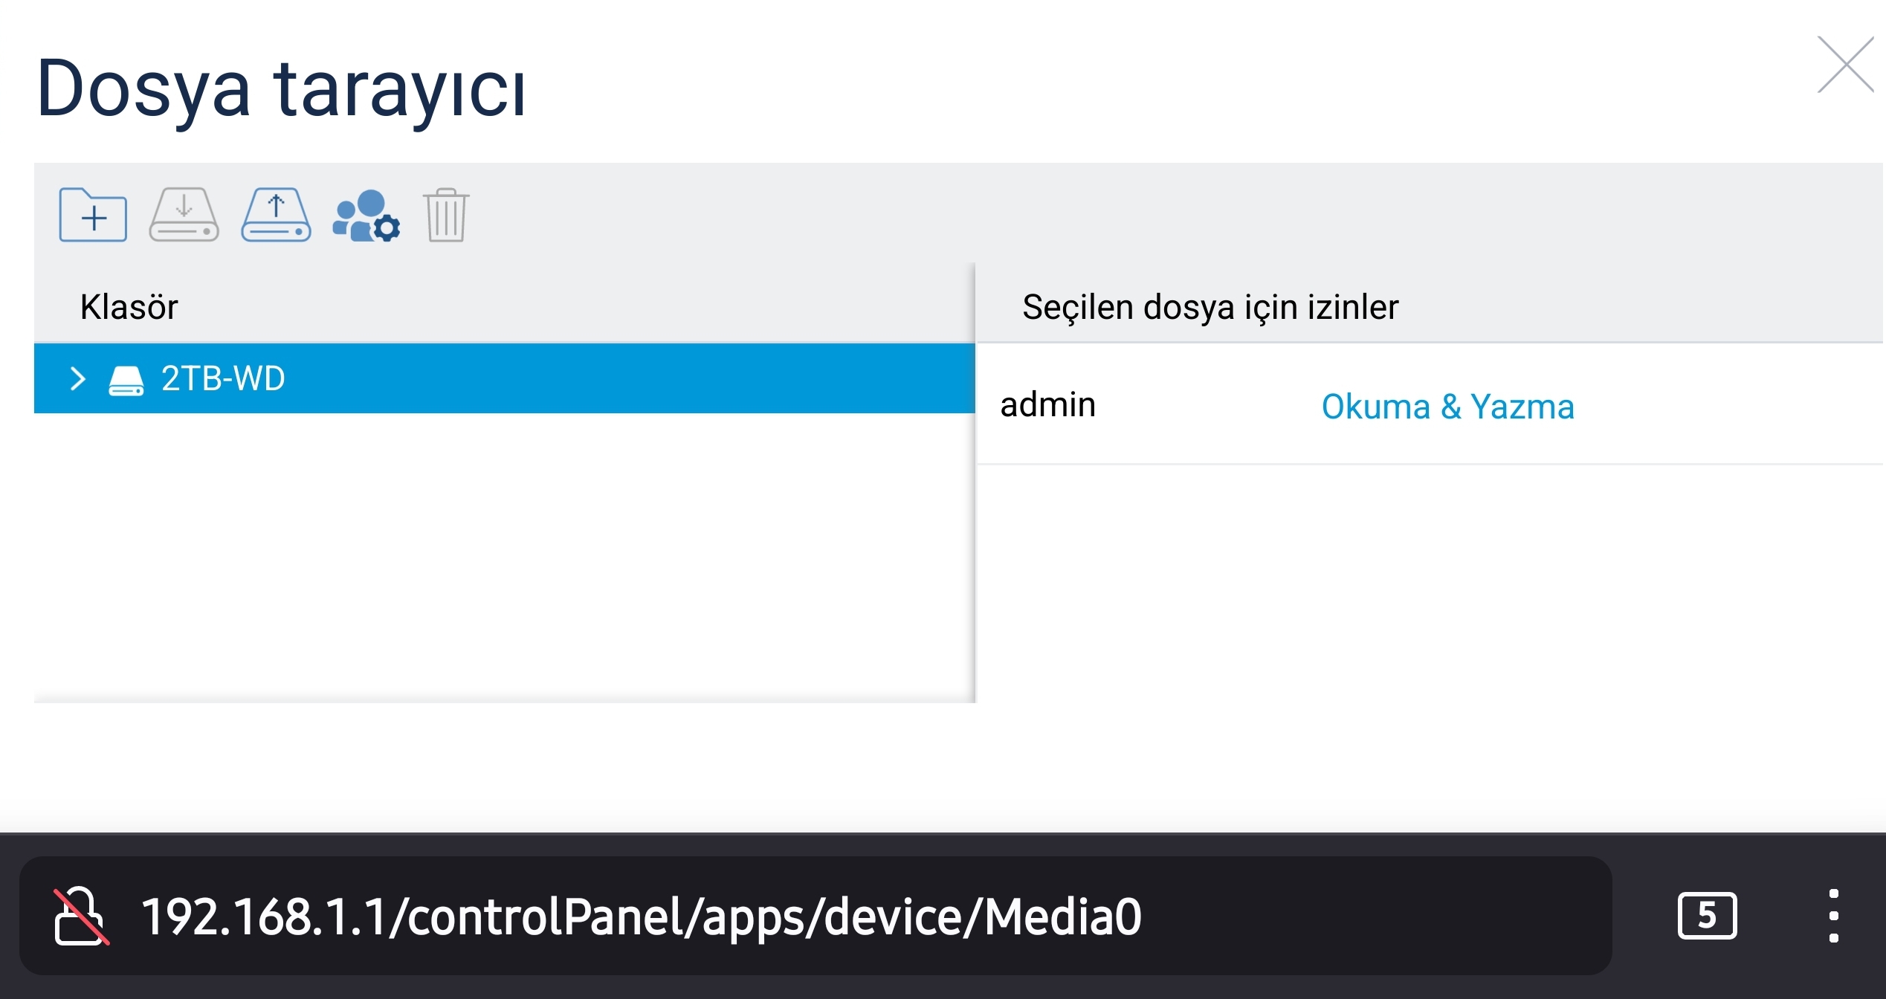Click the drive upload arrow icon

pos(276,215)
